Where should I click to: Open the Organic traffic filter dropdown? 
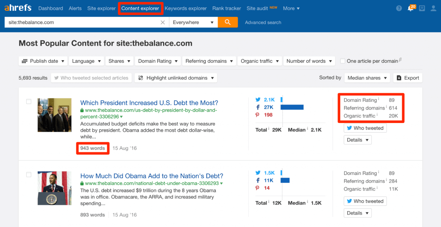259,61
